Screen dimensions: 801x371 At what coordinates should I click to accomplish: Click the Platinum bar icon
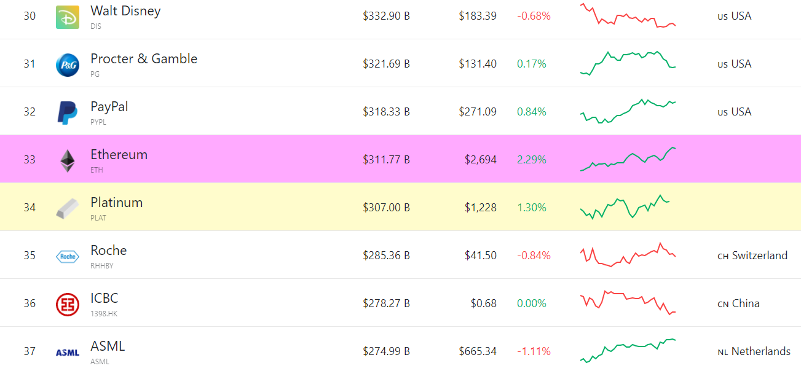click(x=68, y=208)
